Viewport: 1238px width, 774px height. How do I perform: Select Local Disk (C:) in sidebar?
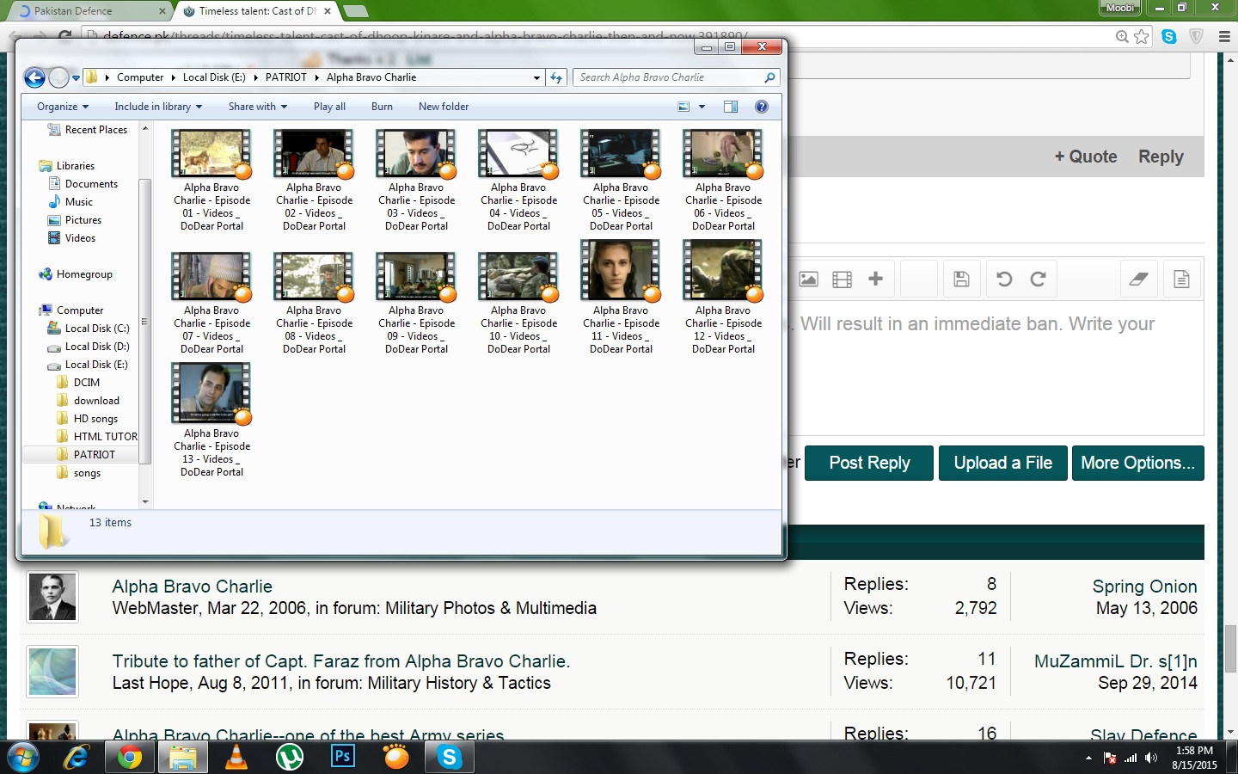tap(89, 329)
